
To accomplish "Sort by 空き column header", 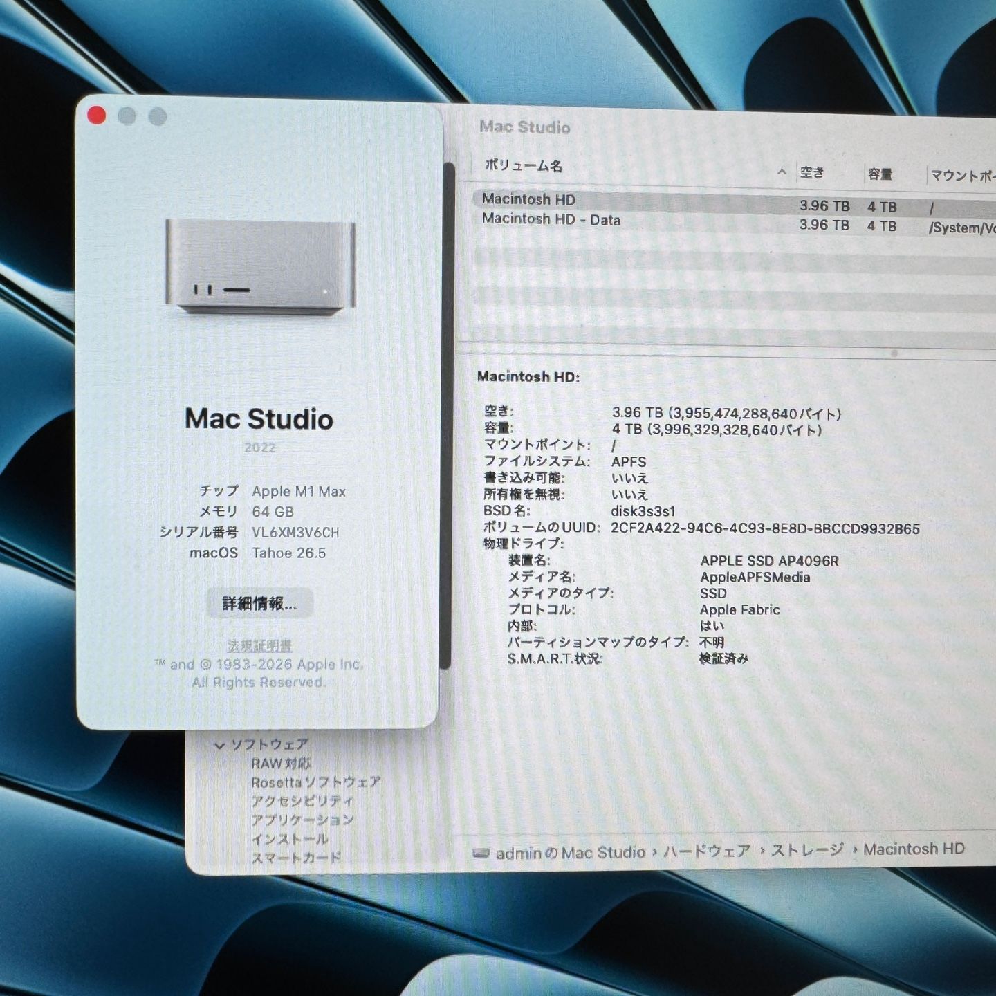I will click(x=812, y=172).
